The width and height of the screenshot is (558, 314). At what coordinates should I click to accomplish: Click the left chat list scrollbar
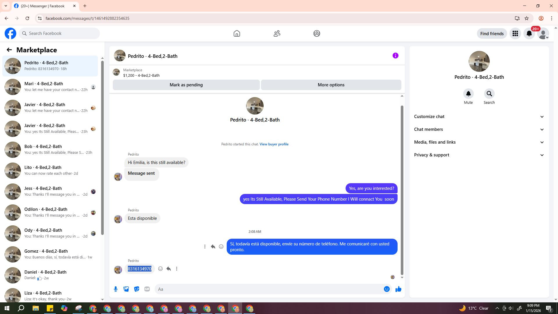point(102,145)
